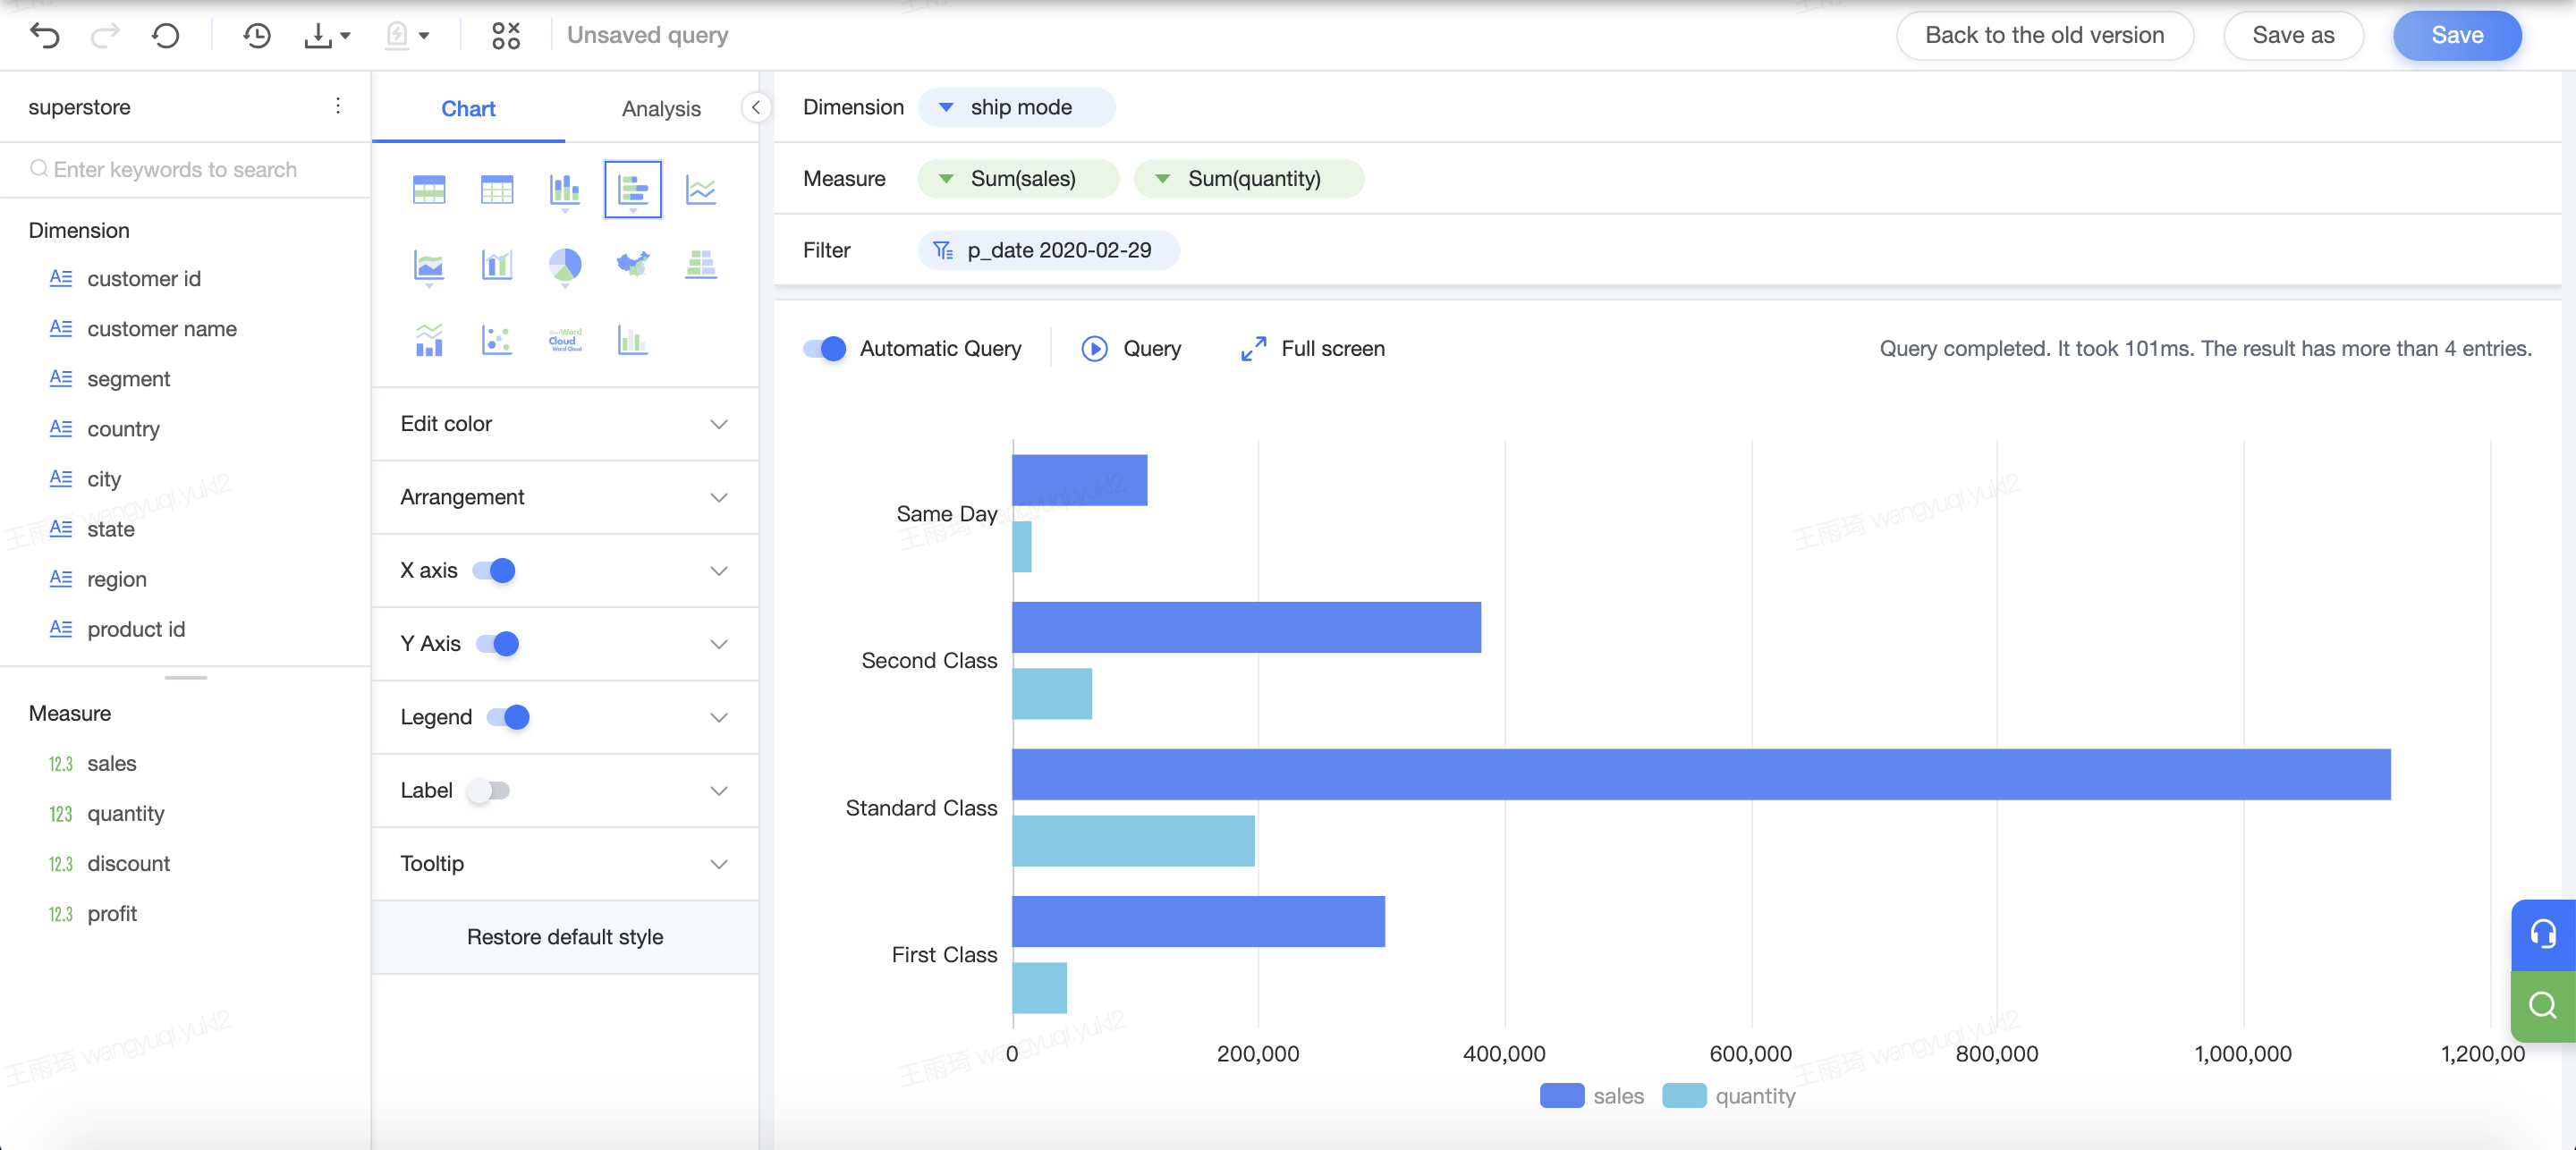Click Restore default style button
The image size is (2576, 1150).
[x=565, y=937]
